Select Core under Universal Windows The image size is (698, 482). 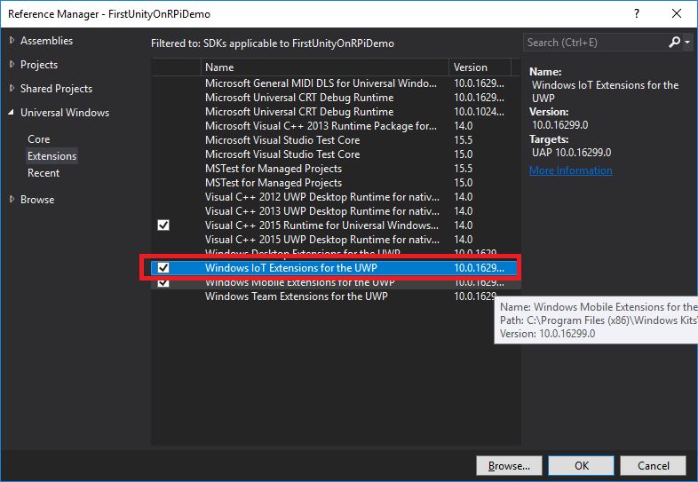[39, 139]
